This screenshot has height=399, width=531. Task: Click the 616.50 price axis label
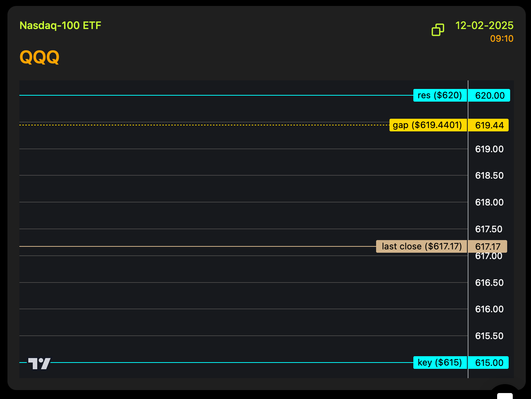489,283
